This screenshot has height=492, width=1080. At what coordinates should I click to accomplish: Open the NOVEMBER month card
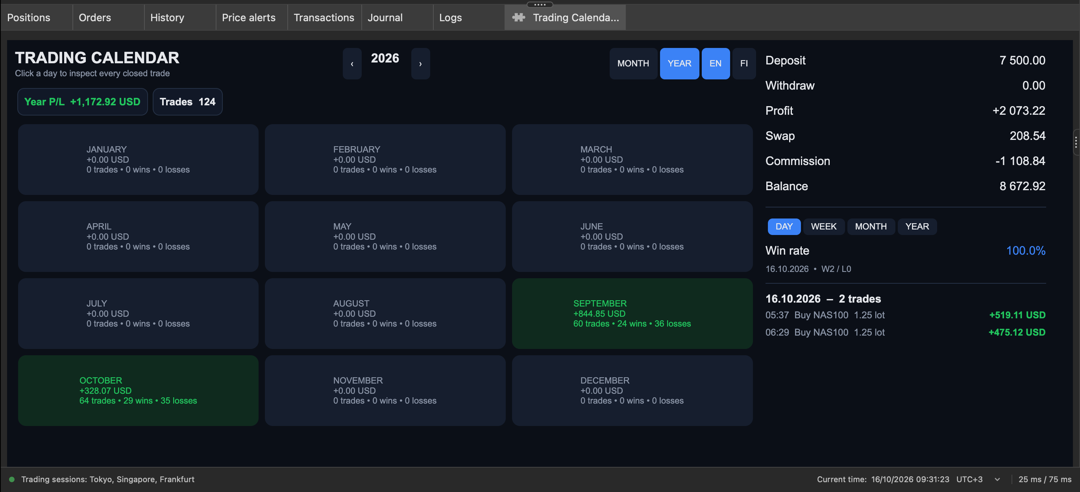point(385,391)
